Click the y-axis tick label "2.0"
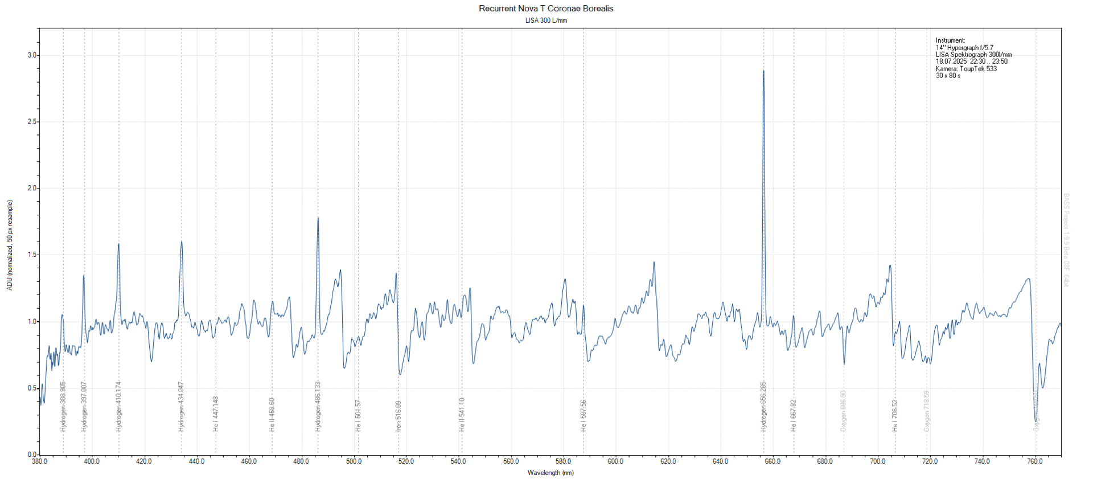The height and width of the screenshot is (483, 1093). point(32,189)
